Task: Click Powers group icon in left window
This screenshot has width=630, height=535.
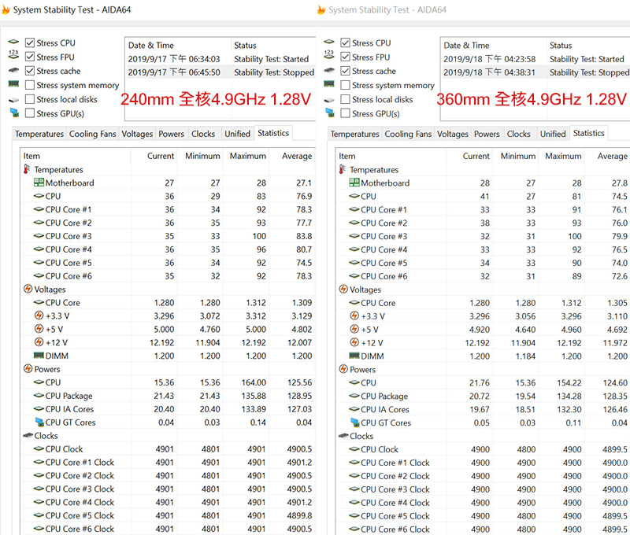Action: 28,368
